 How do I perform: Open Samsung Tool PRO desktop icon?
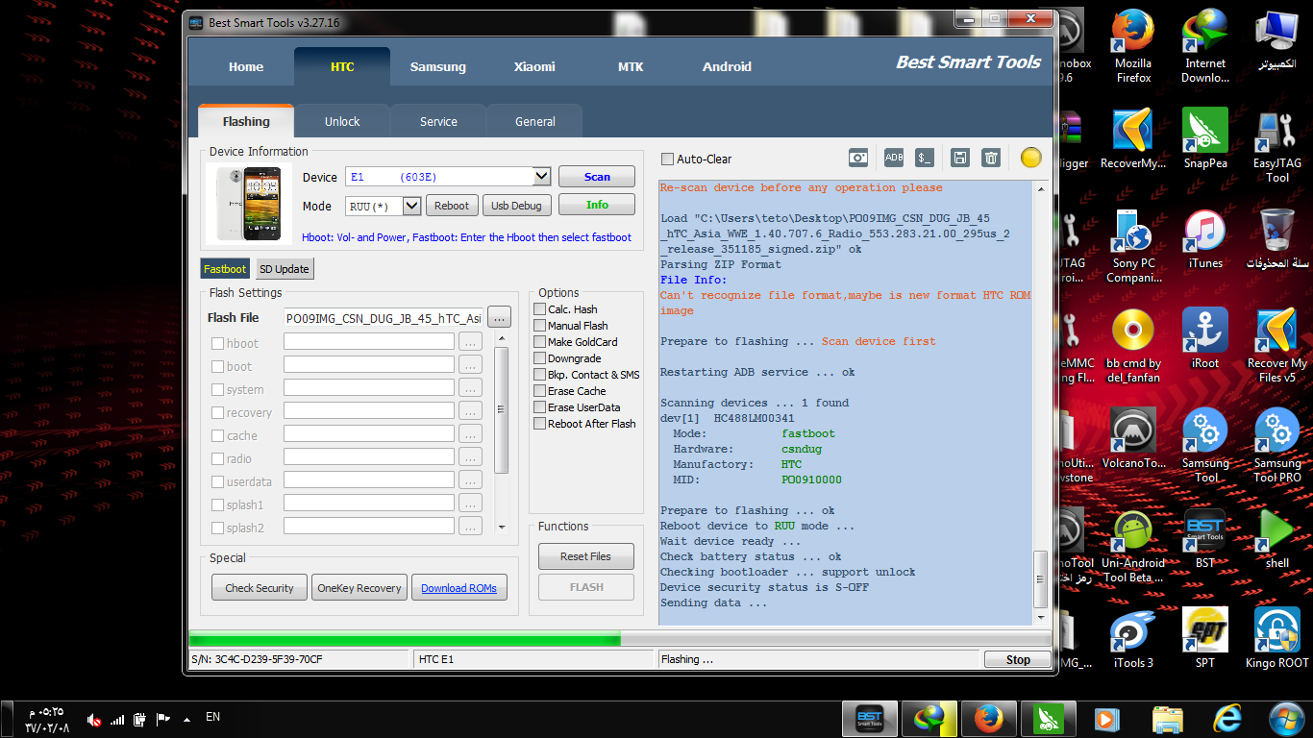[1277, 447]
